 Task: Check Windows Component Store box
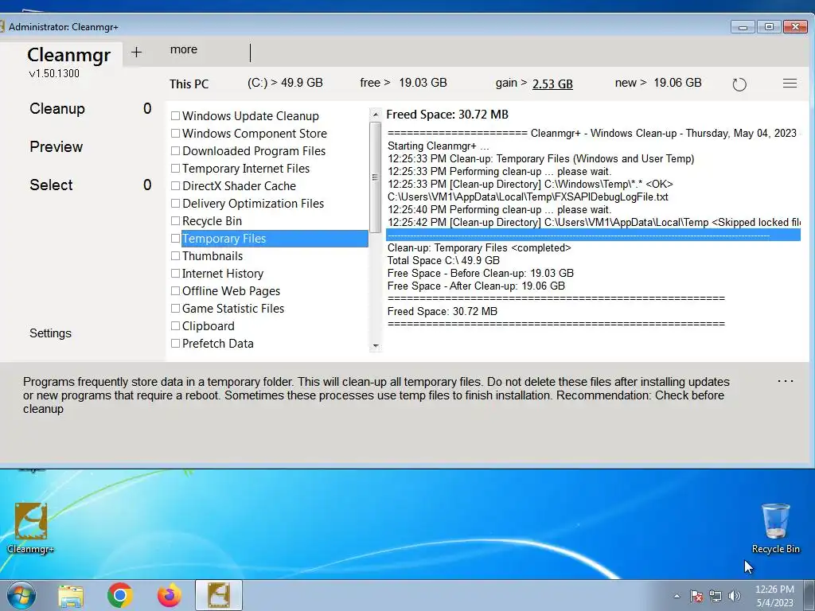(176, 134)
